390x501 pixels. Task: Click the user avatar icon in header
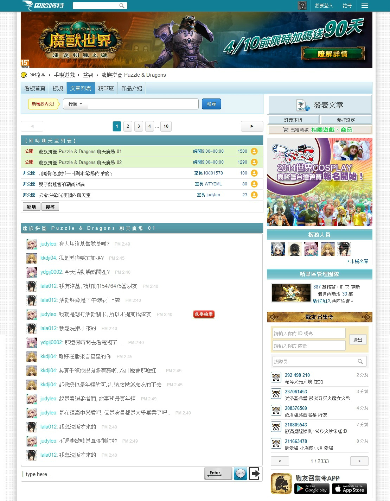pyautogui.click(x=302, y=6)
